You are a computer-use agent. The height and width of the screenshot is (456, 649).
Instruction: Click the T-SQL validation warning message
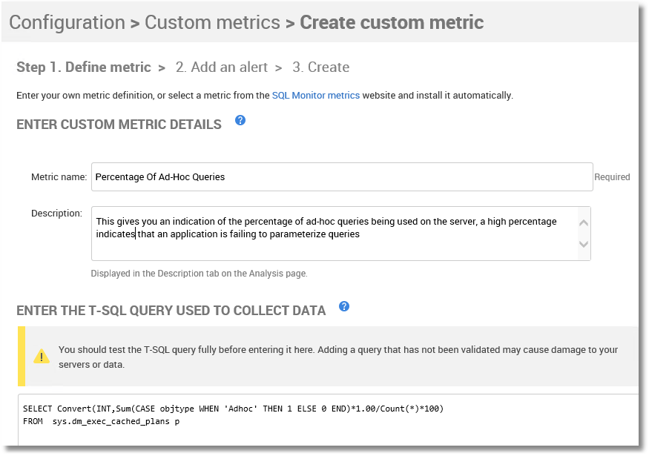[338, 357]
